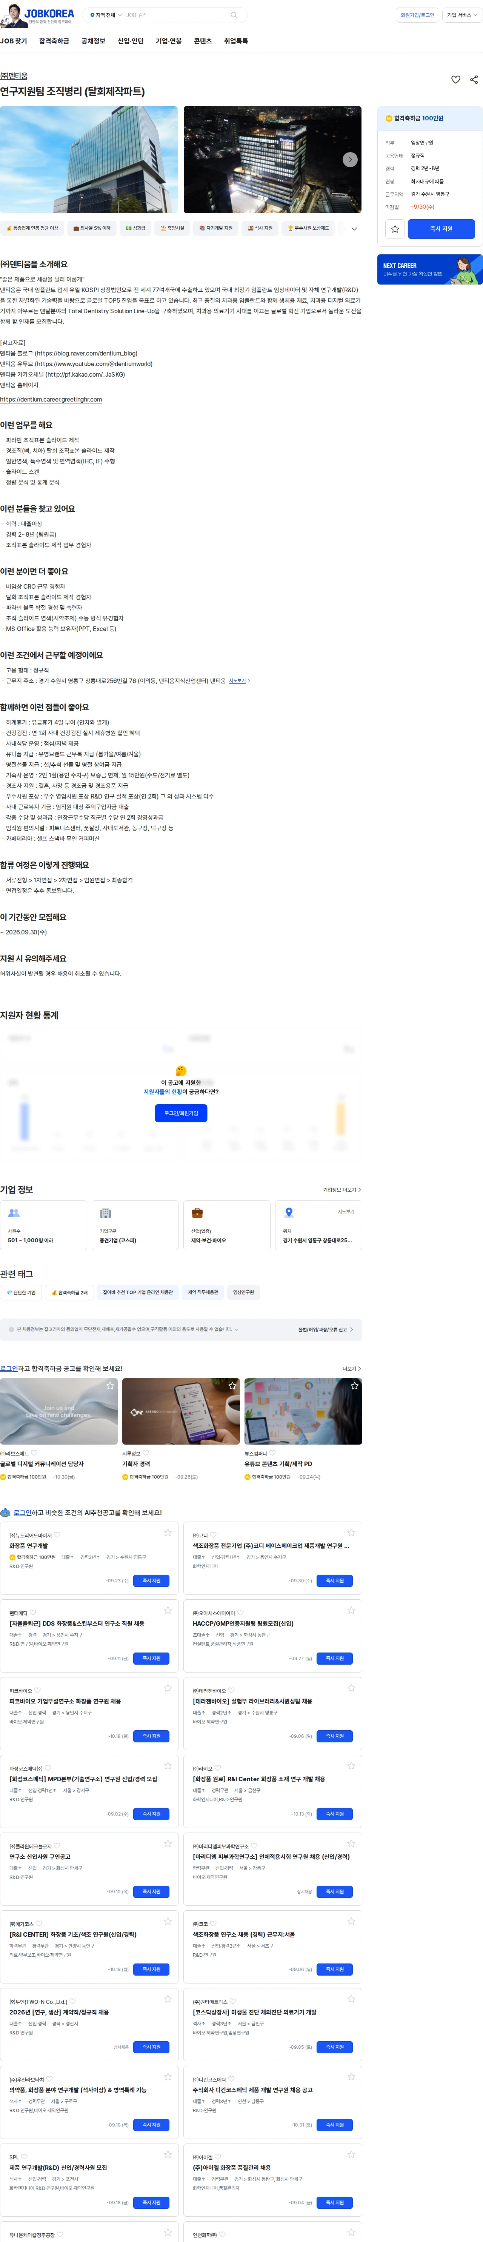Viewport: 483px width, 2242px height.
Task: Star the HACCP/GMP인증지원팀 posting
Action: coord(352,1610)
